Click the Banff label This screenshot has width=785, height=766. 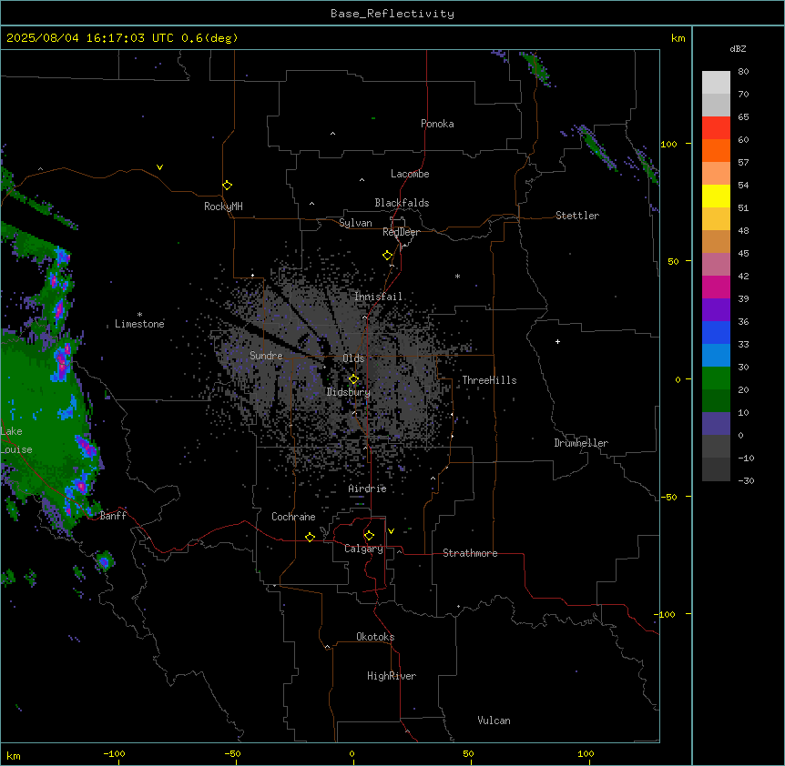113,516
